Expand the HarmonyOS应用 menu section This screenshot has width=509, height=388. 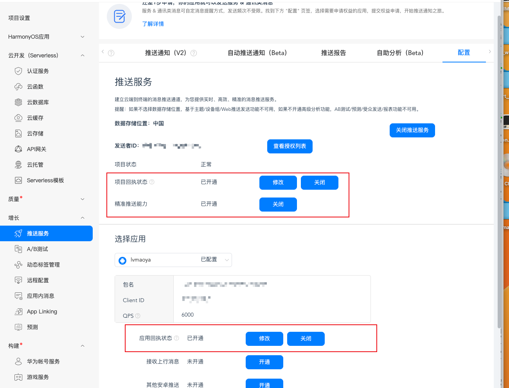click(x=83, y=37)
